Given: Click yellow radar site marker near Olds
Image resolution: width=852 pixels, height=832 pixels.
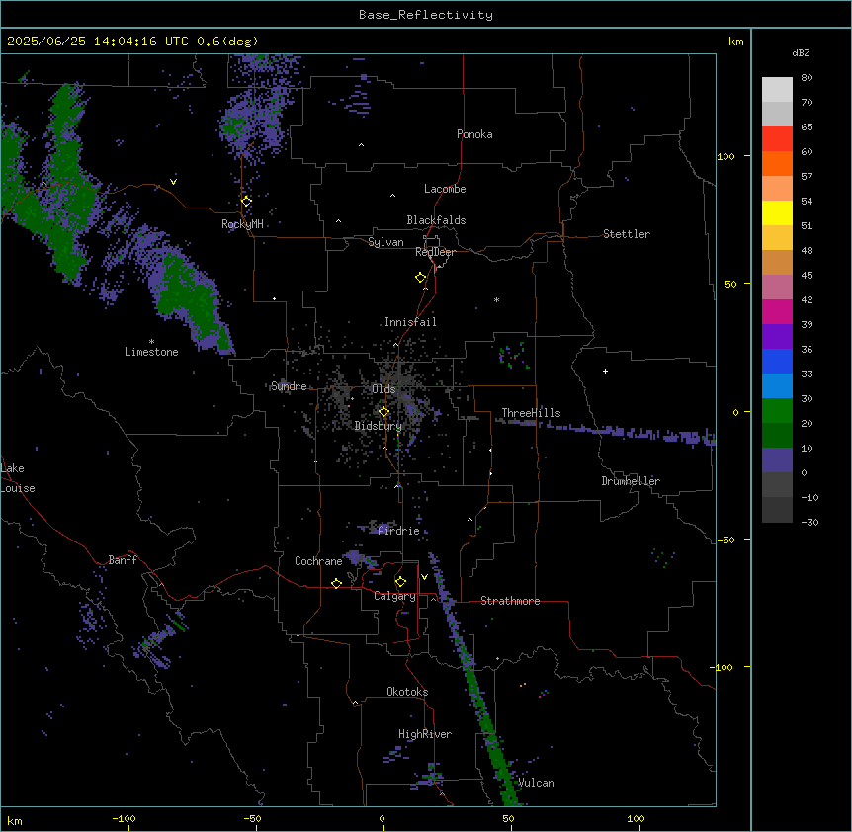Looking at the screenshot, I should pos(383,412).
